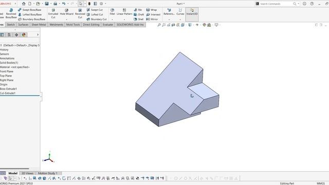Switch to the Surfaces tab

(x=23, y=25)
